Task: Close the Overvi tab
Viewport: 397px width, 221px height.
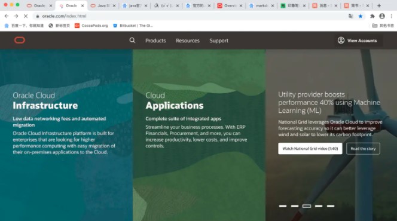Action: coord(241,5)
